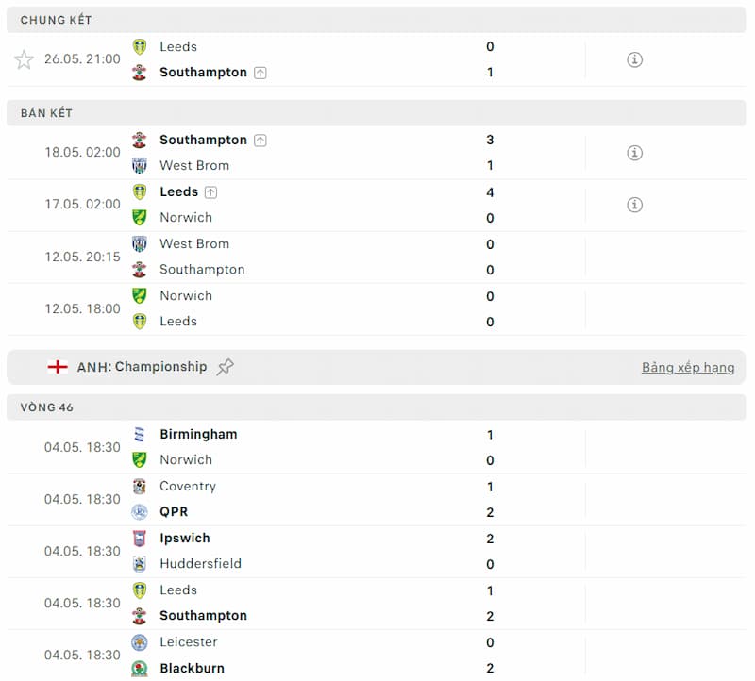The image size is (755, 681).
Task: Select the Bán kết round header
Action: click(x=47, y=113)
